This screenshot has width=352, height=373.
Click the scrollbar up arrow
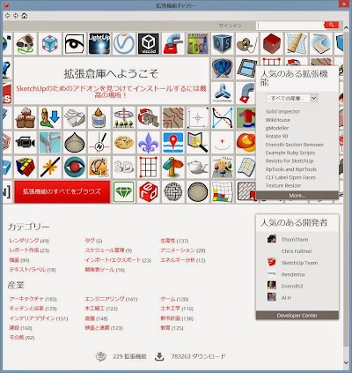click(x=346, y=26)
